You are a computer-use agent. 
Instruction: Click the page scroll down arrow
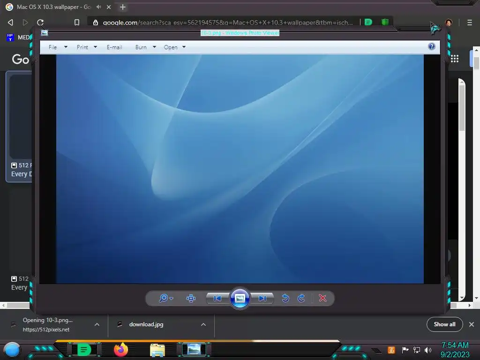(476, 298)
